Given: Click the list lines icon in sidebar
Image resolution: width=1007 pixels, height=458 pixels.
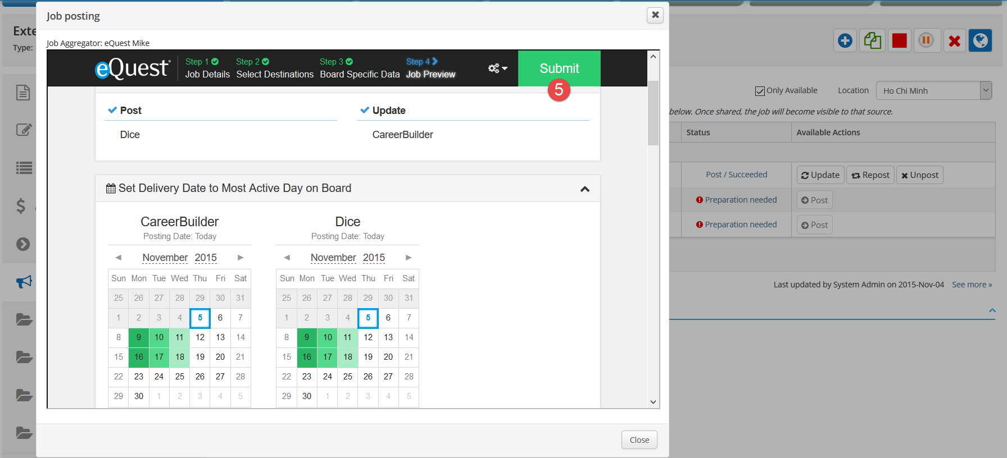Looking at the screenshot, I should [24, 168].
